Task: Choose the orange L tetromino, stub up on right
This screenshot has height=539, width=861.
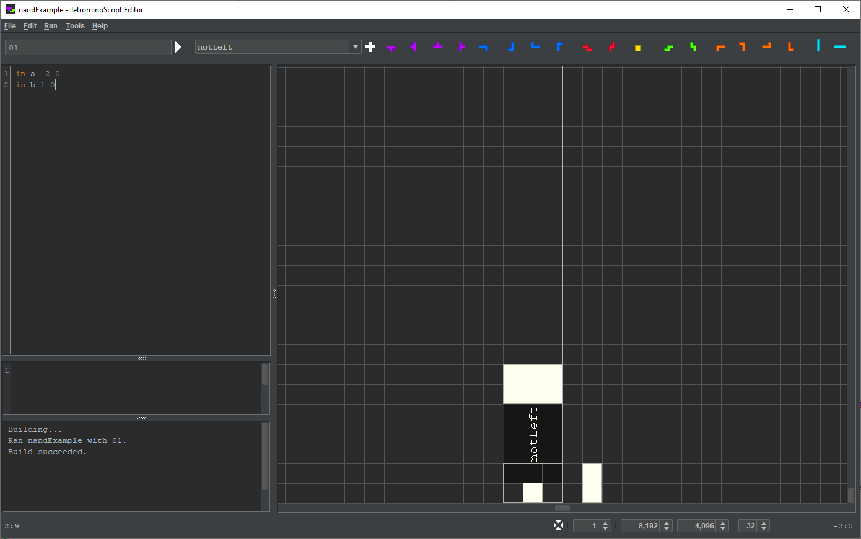Action: pyautogui.click(x=767, y=46)
